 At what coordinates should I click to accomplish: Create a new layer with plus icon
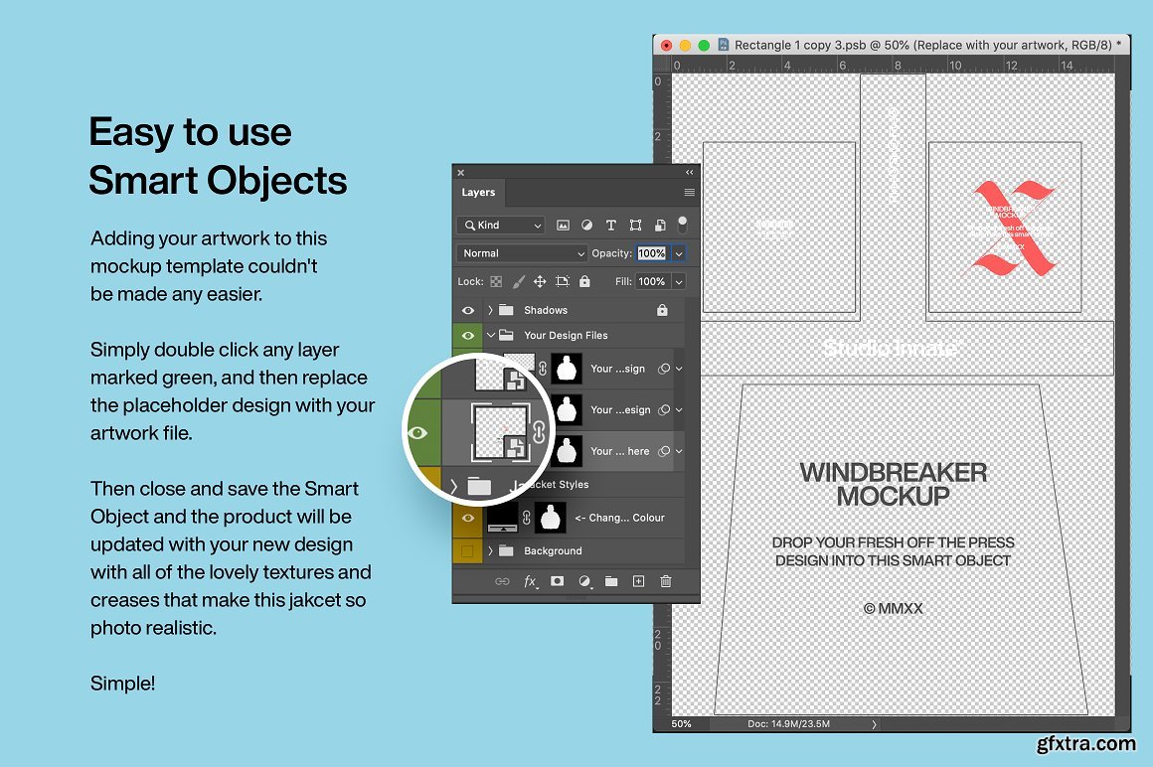pos(639,581)
